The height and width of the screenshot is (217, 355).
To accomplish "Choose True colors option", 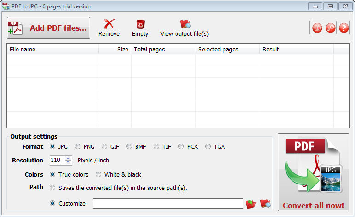I will [x=52, y=174].
